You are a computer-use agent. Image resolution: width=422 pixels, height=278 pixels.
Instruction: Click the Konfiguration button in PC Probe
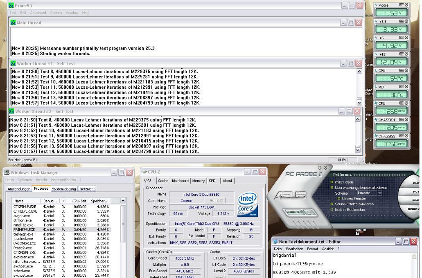[295, 212]
